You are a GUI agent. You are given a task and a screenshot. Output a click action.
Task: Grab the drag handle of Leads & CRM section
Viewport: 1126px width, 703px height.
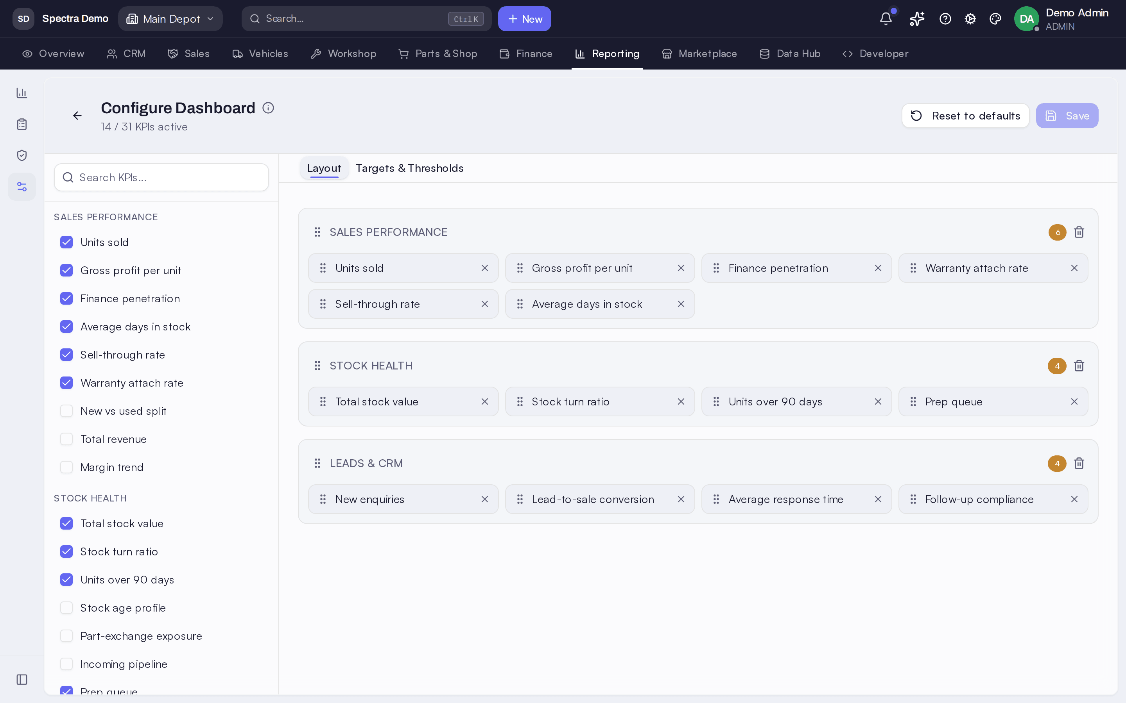coord(317,464)
